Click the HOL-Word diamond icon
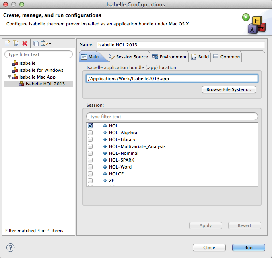Viewport: 272px width, 258px height. pos(105,167)
